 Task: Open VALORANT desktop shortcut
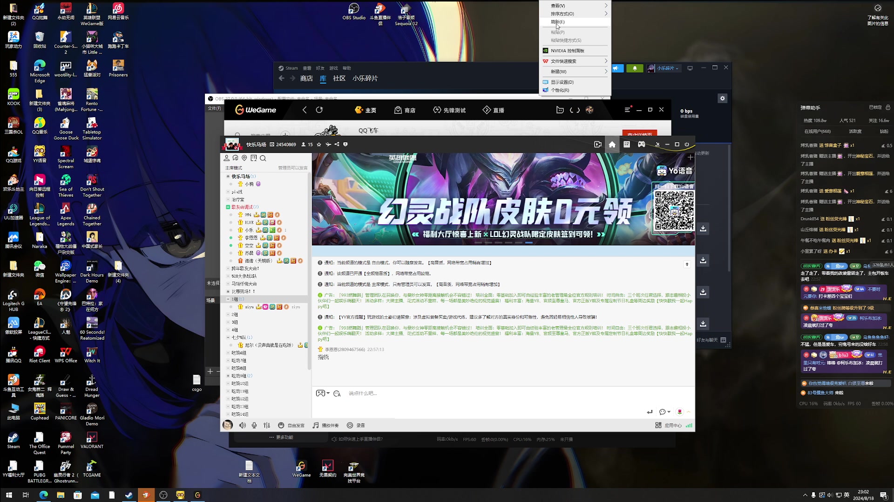click(x=92, y=440)
